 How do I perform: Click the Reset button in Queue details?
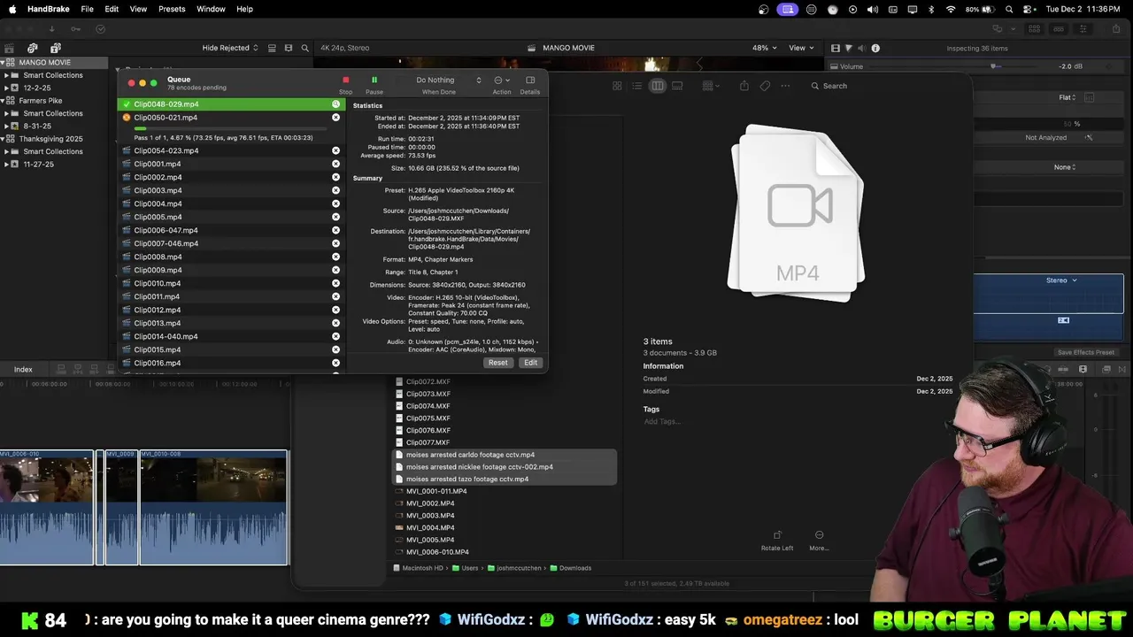pos(498,363)
